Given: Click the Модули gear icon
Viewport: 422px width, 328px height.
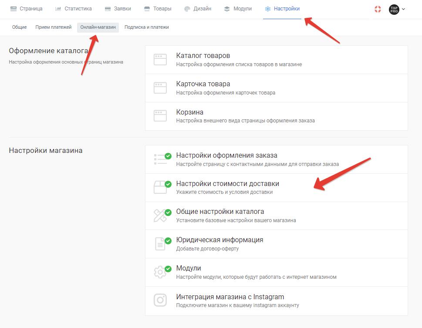Looking at the screenshot, I should point(160,272).
